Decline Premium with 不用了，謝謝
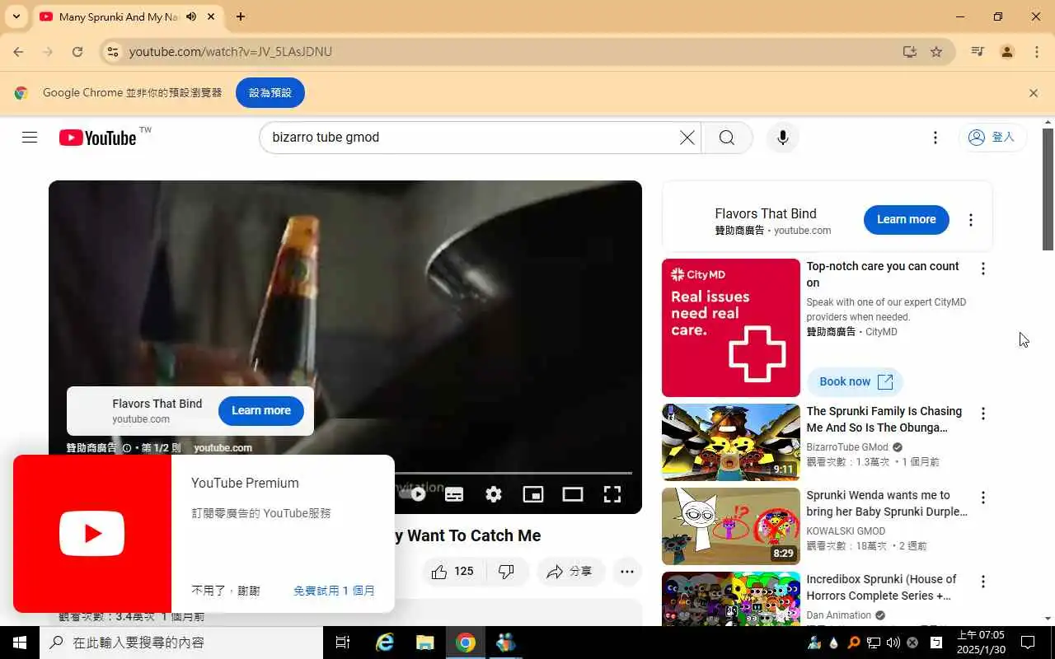Image resolution: width=1055 pixels, height=659 pixels. pyautogui.click(x=226, y=591)
